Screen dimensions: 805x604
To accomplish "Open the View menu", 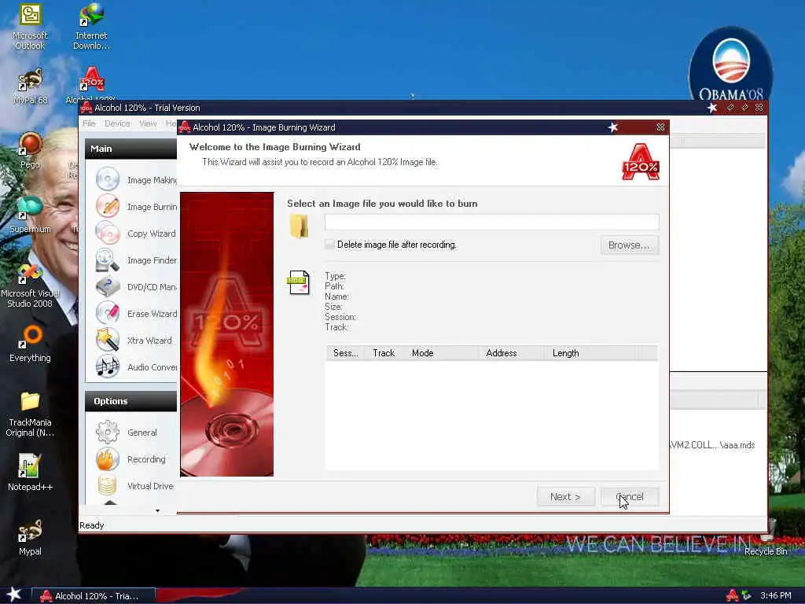I will coord(148,123).
